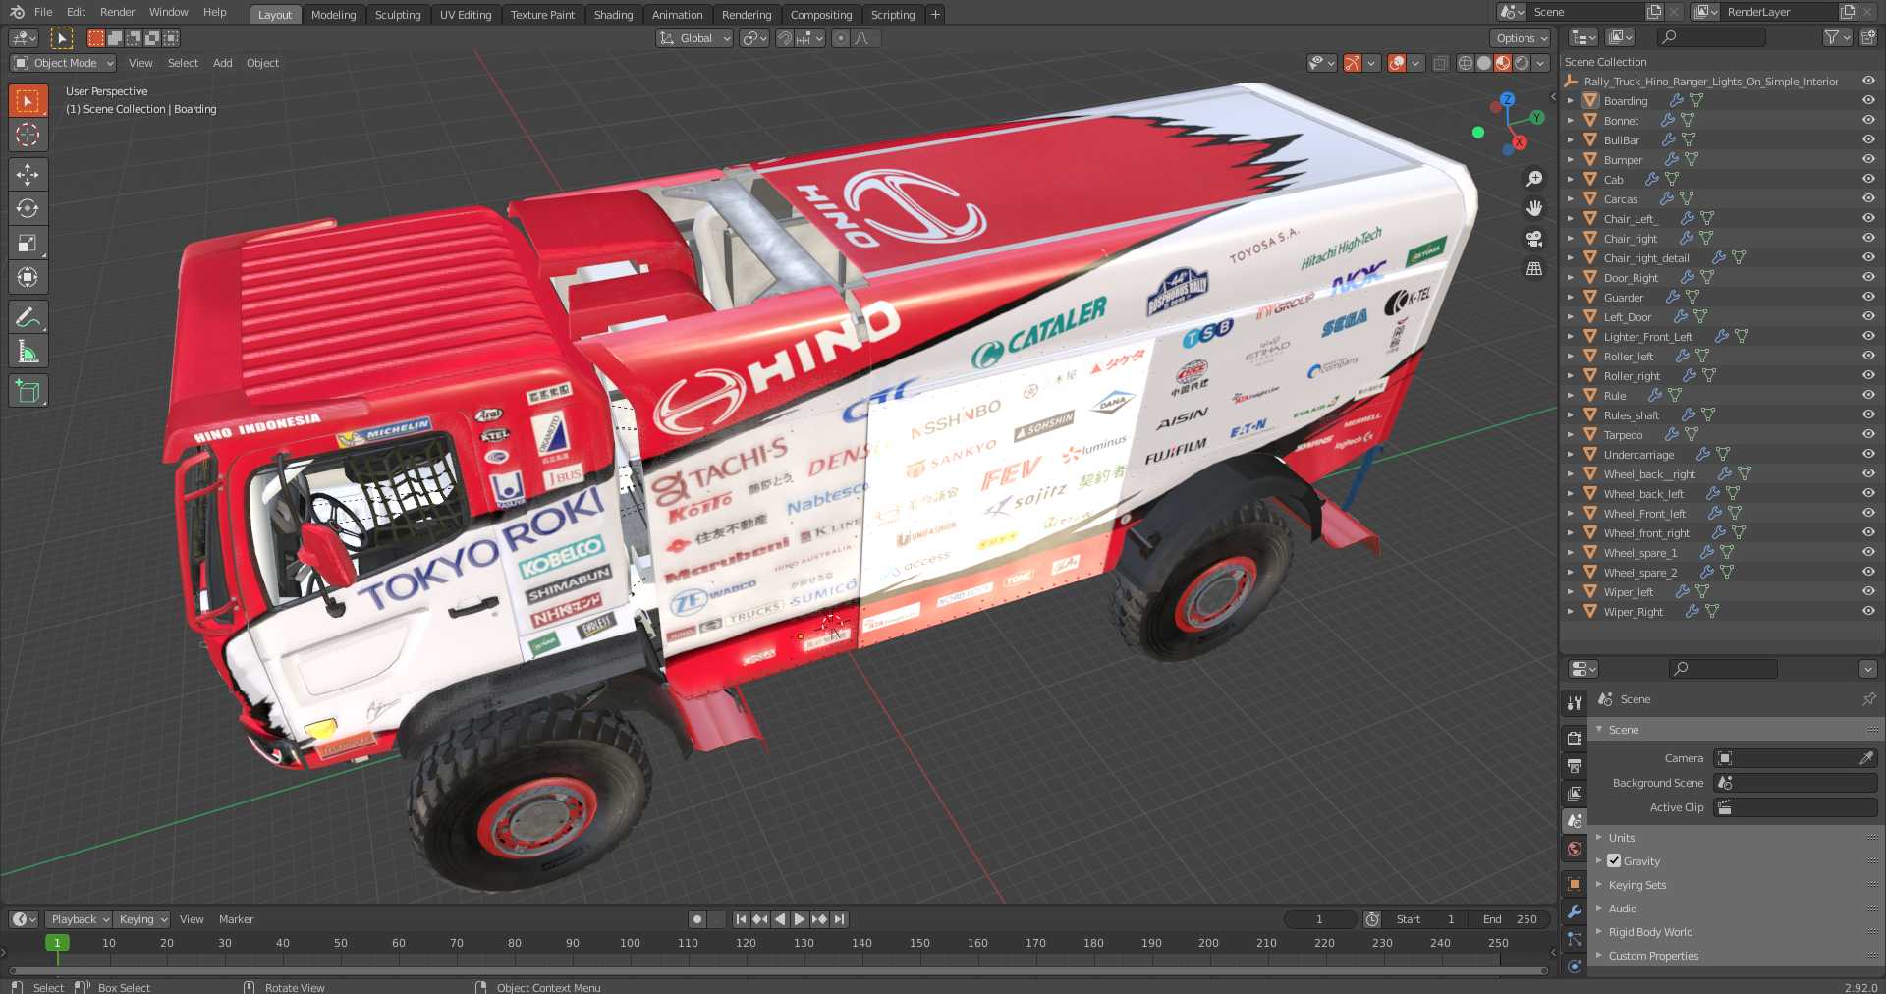Pin the Scene properties panel
The image size is (1886, 994).
tap(1868, 699)
